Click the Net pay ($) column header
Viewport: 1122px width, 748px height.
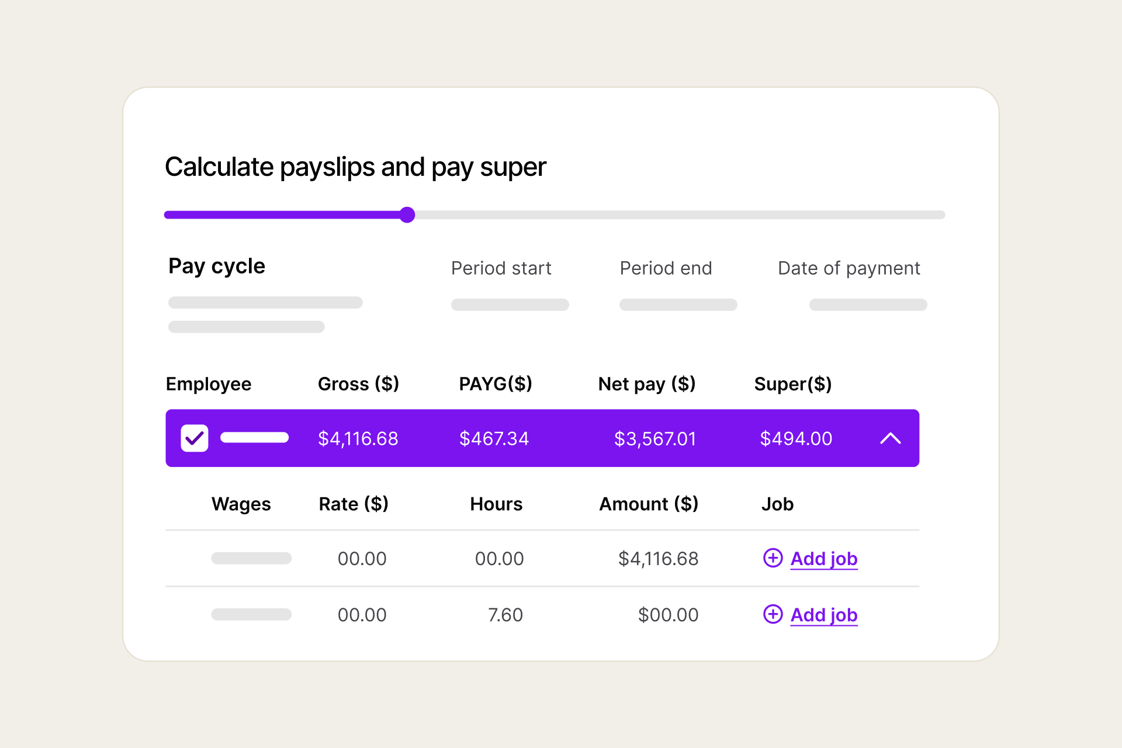(647, 384)
